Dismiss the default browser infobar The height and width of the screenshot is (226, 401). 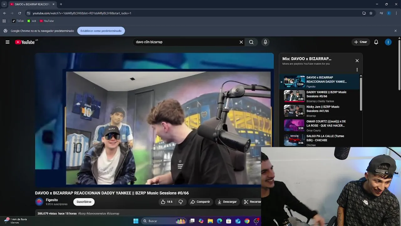(x=395, y=31)
